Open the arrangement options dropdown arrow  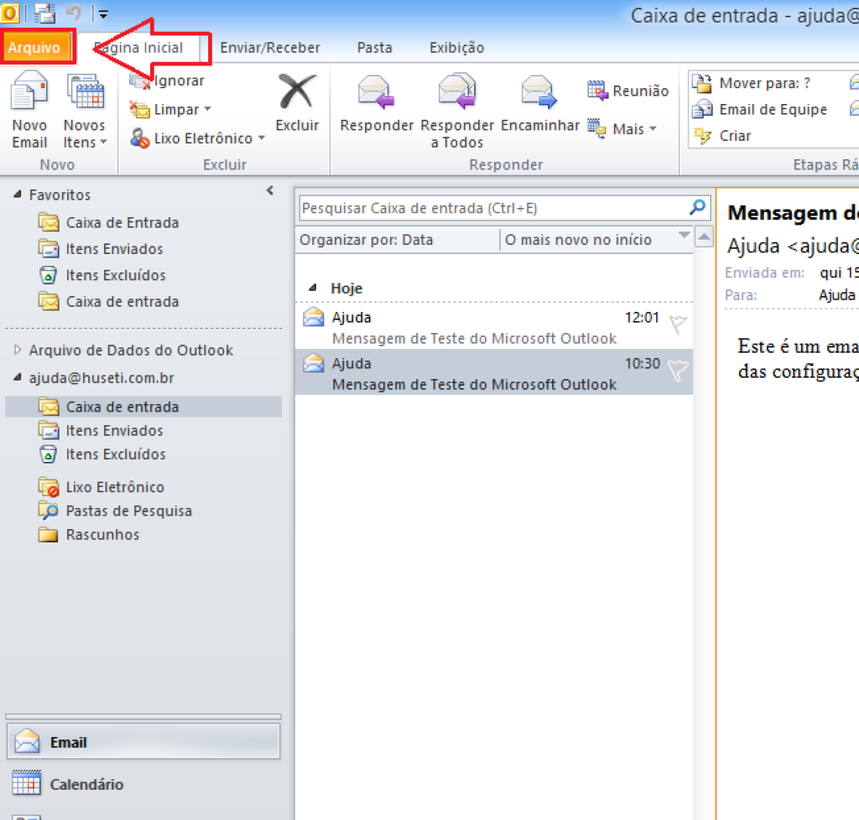(x=684, y=236)
